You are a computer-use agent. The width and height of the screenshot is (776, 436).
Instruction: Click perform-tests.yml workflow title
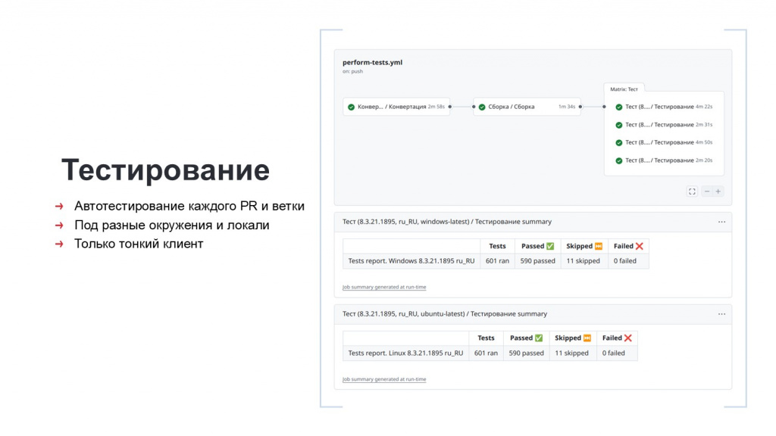click(372, 62)
